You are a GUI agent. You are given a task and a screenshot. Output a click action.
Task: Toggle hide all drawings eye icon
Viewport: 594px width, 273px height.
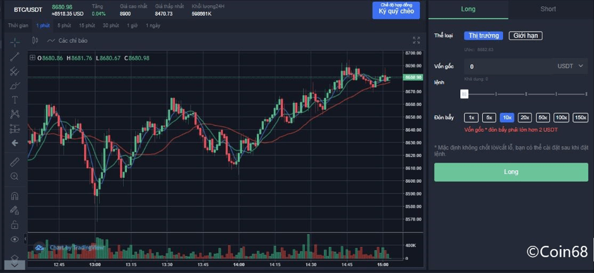tap(15, 239)
